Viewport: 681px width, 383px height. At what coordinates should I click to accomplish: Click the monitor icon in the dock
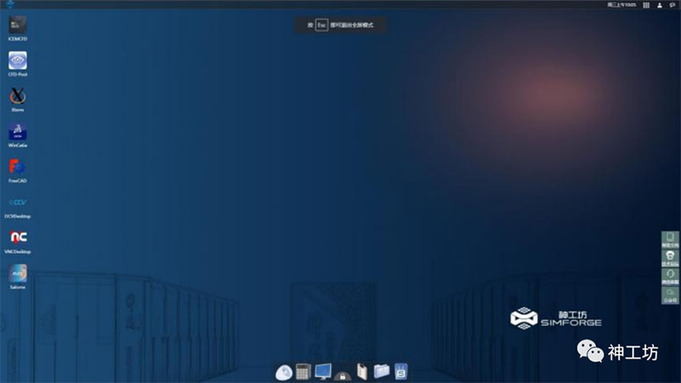(x=323, y=371)
